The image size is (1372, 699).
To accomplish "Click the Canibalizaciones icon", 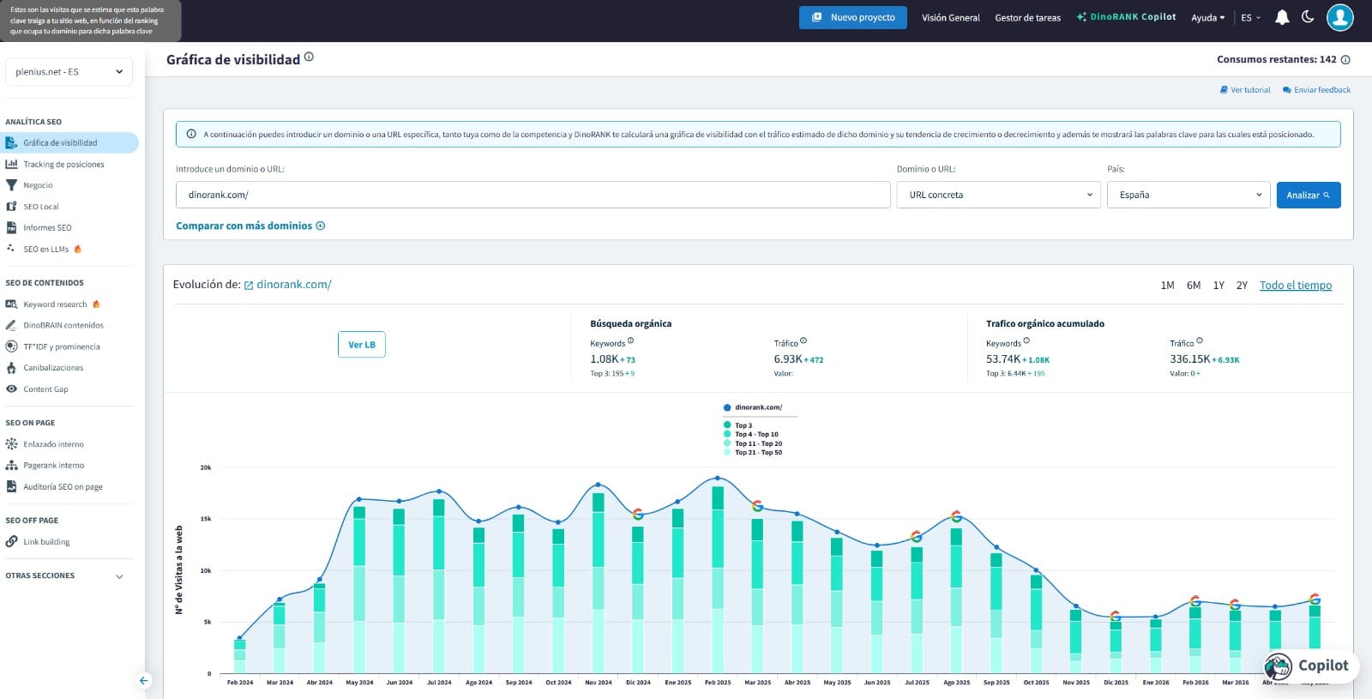I will 11,368.
